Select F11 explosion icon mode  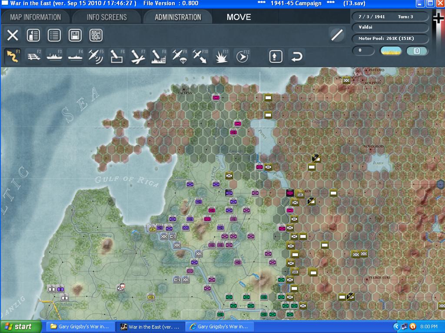pyautogui.click(x=221, y=56)
